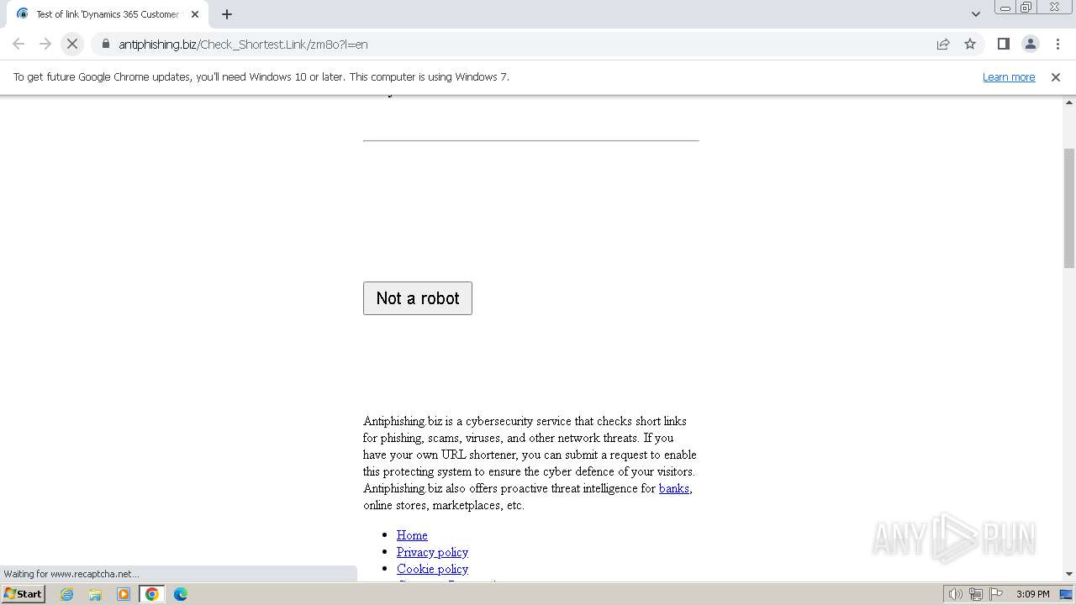The height and width of the screenshot is (605, 1076).
Task: Follow the 'banks' link
Action: tap(674, 488)
